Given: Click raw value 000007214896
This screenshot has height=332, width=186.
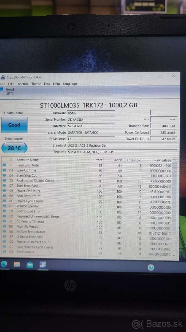Looking at the screenshot, I should pos(160,165).
